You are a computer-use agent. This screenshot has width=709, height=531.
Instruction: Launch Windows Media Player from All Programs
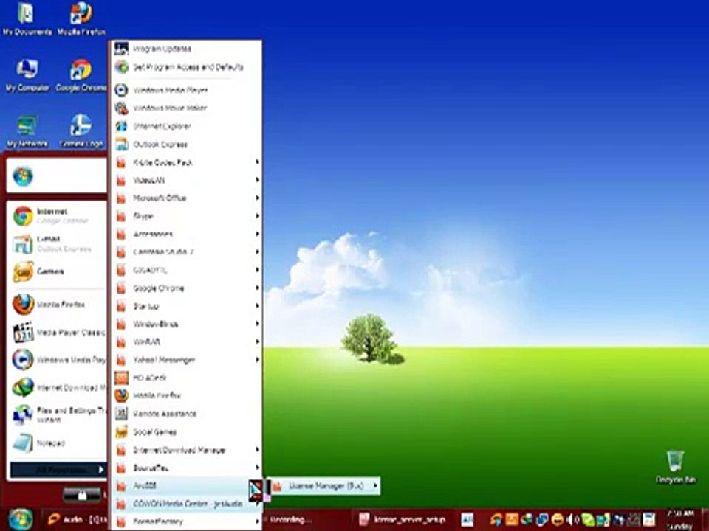tap(185, 90)
